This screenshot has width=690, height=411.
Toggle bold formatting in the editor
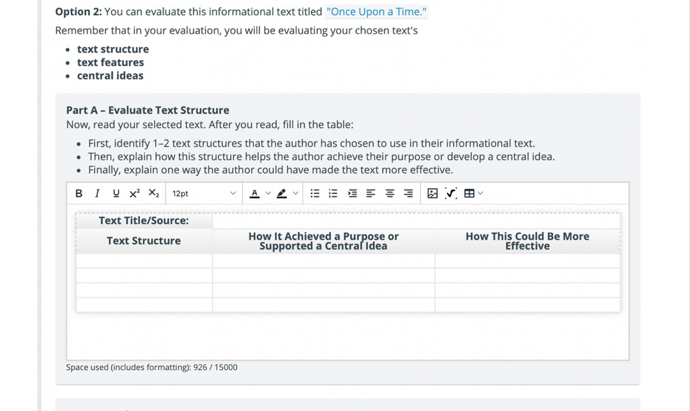tap(79, 193)
